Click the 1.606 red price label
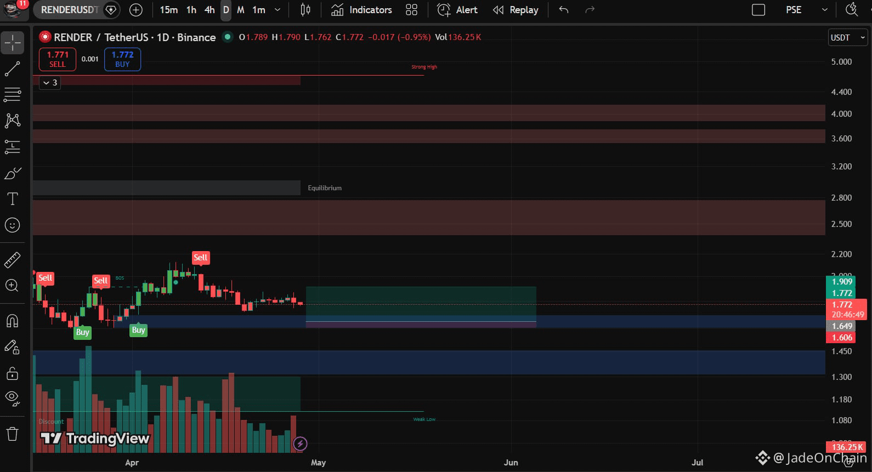872x472 pixels. pyautogui.click(x=842, y=338)
